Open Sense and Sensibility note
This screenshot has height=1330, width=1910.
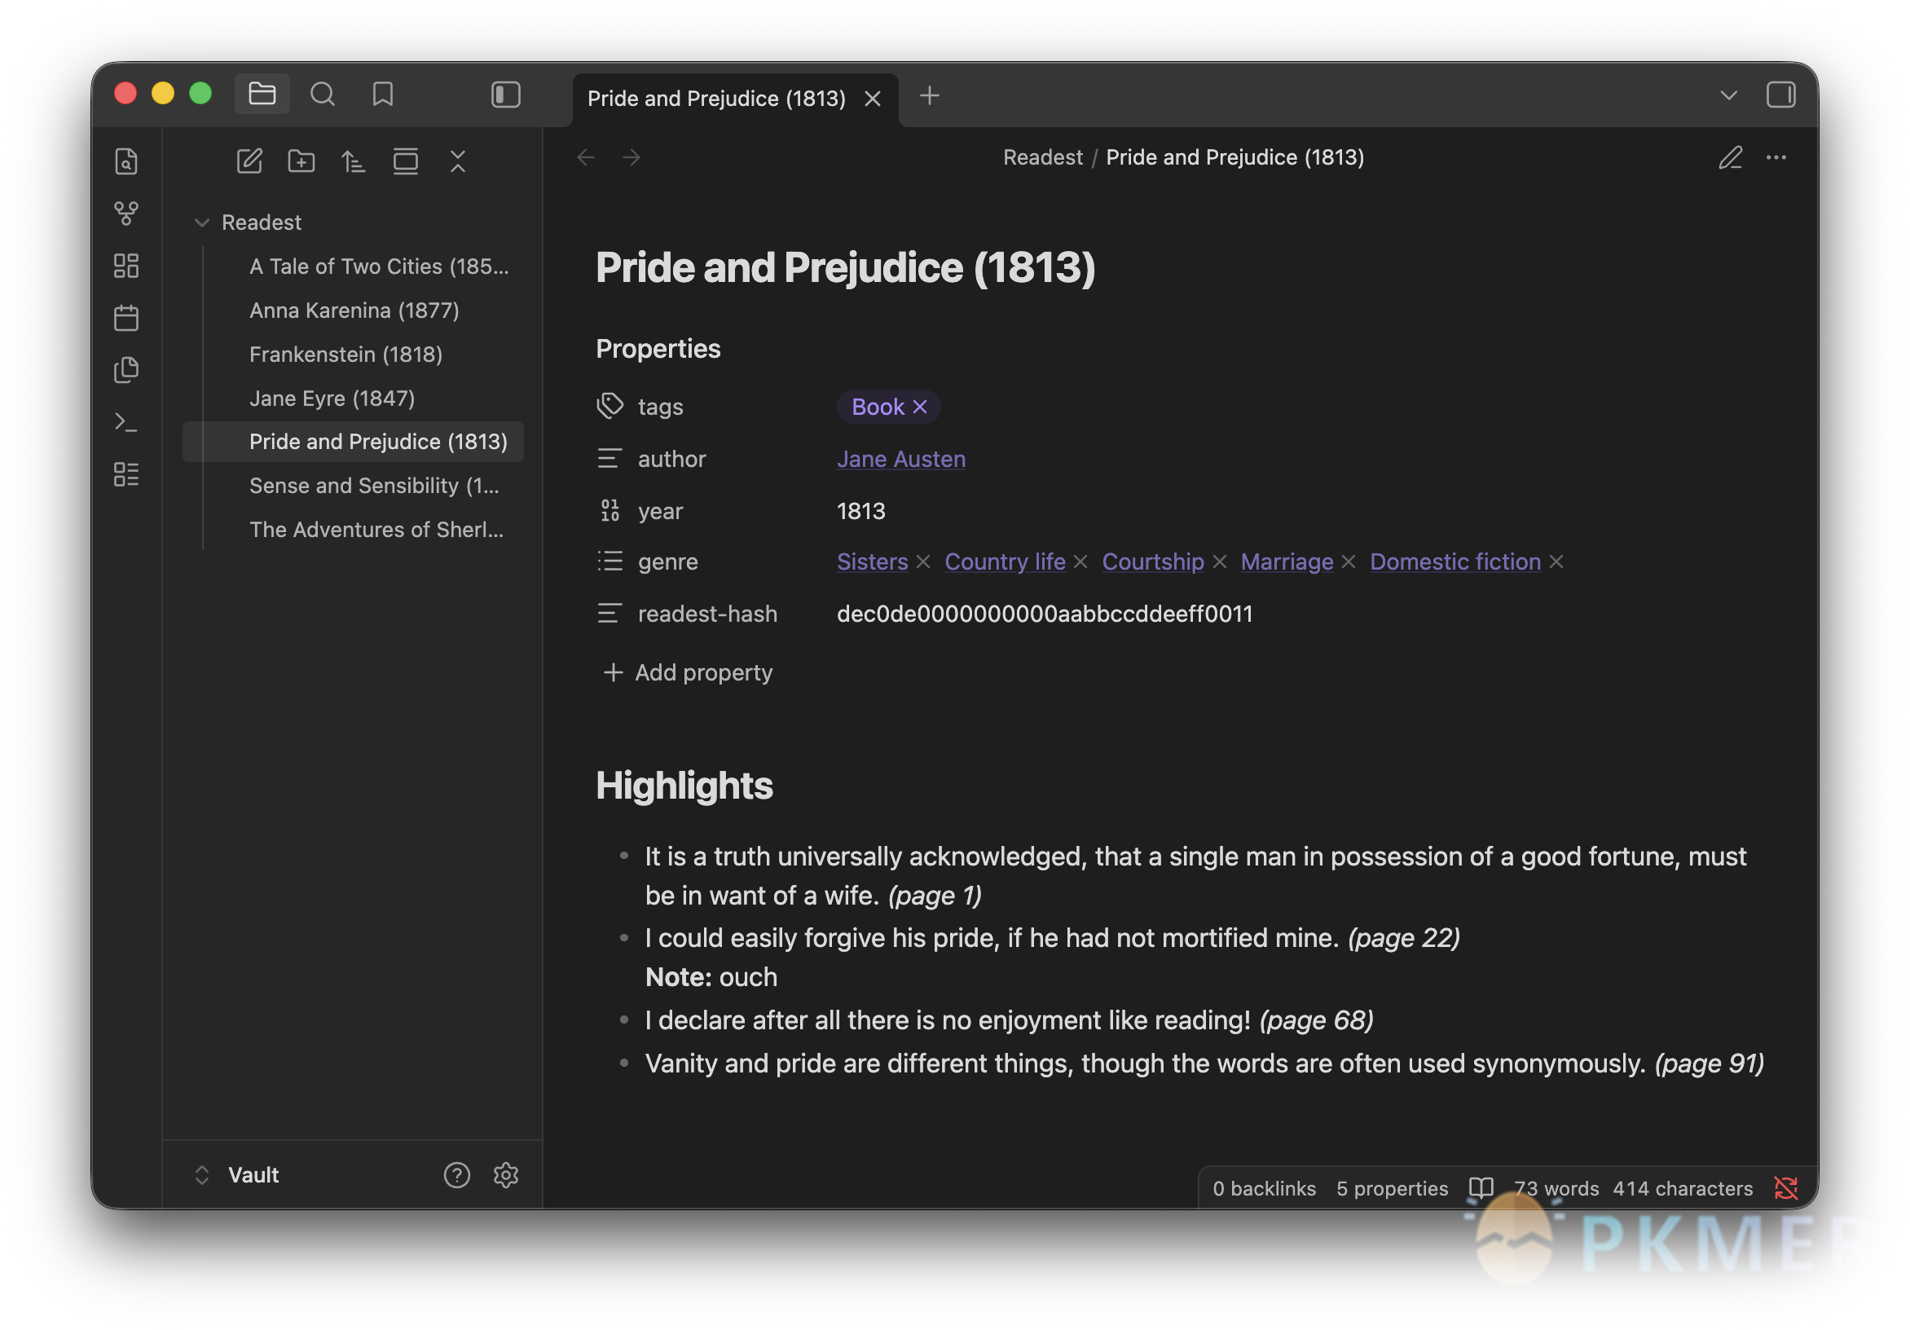(374, 486)
